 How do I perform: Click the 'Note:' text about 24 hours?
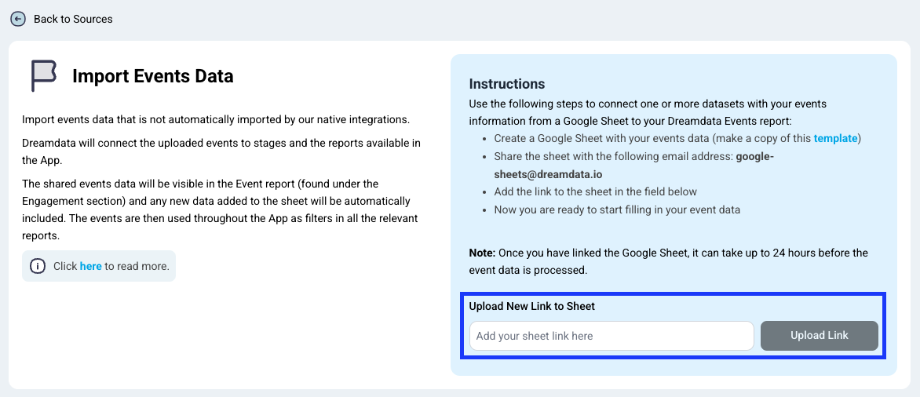click(669, 261)
